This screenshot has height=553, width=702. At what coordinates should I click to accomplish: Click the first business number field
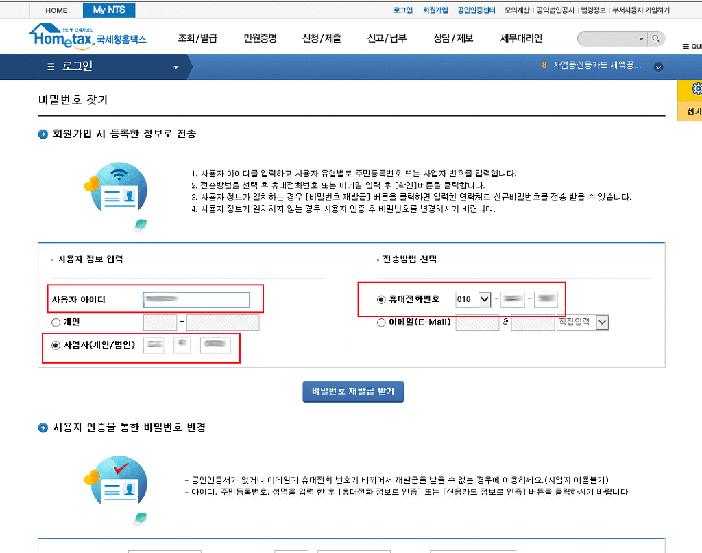154,345
